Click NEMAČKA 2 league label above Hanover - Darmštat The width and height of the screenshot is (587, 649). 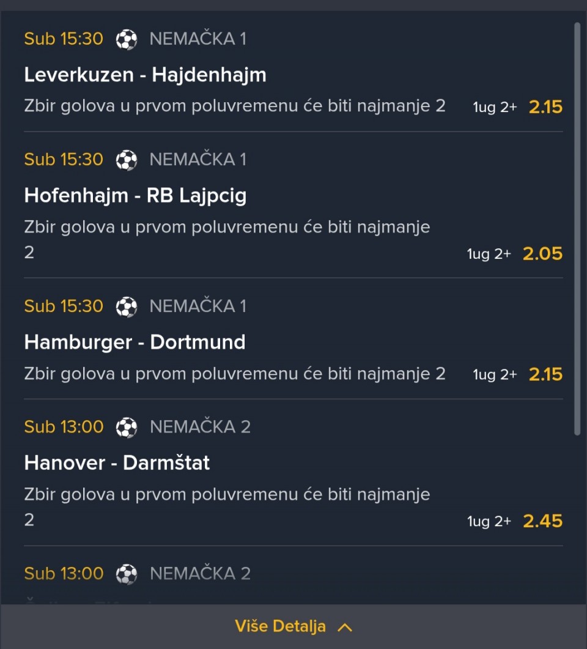tap(200, 426)
